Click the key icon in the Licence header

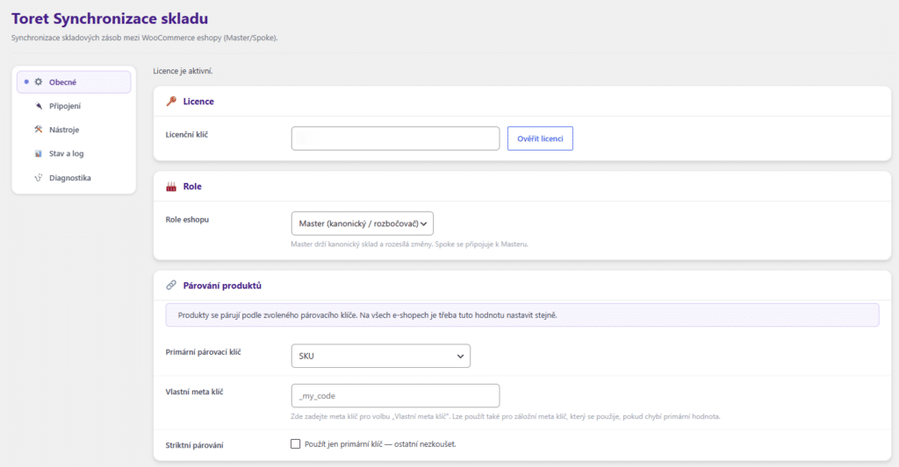pos(171,102)
